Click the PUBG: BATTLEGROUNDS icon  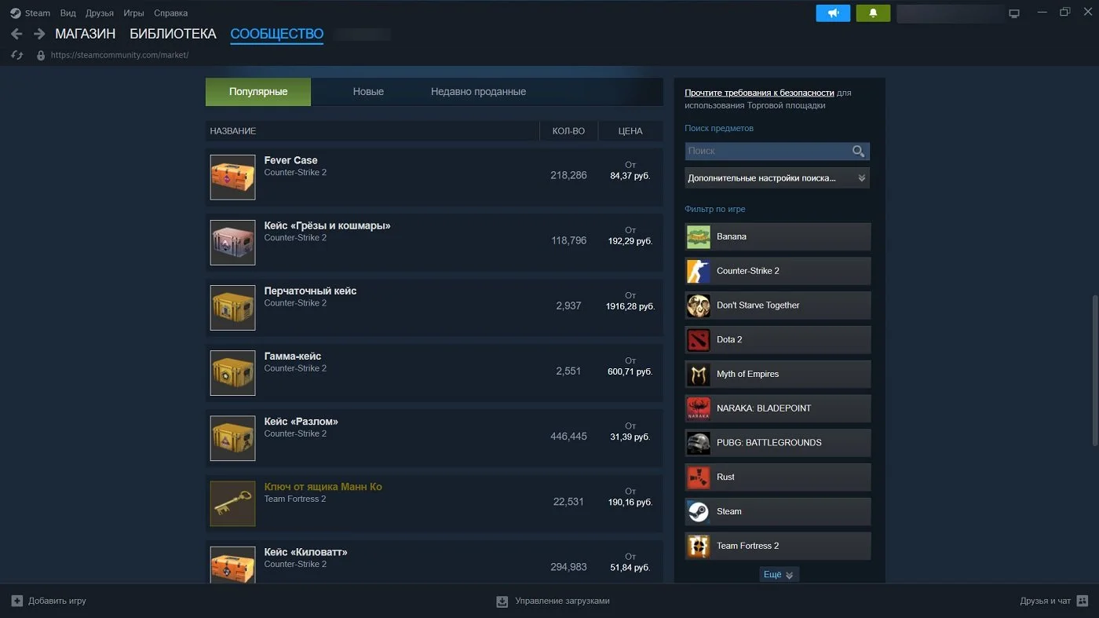pos(699,443)
